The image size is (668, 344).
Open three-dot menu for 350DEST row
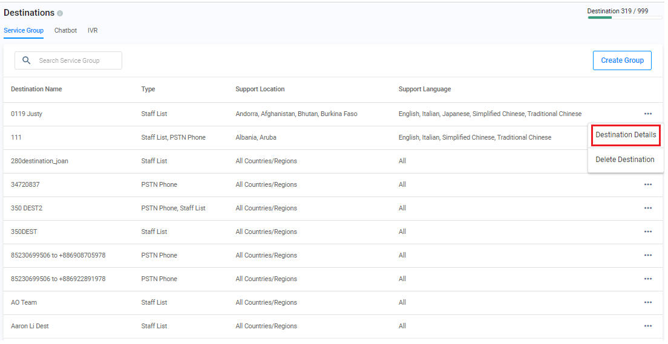[x=647, y=232]
